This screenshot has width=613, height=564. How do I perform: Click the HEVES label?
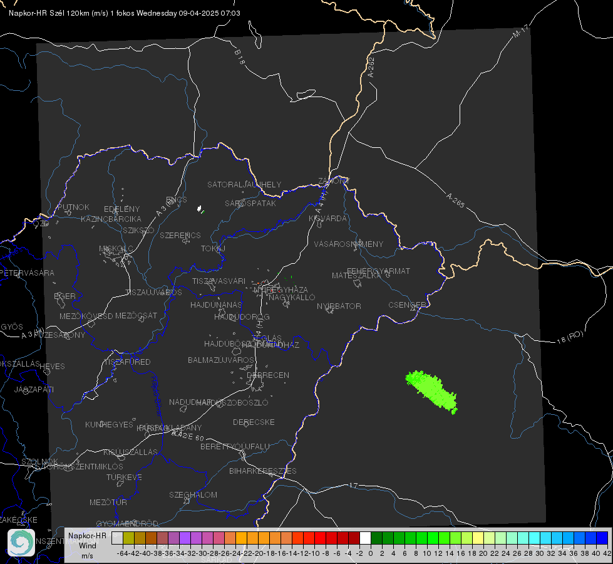[x=53, y=367]
